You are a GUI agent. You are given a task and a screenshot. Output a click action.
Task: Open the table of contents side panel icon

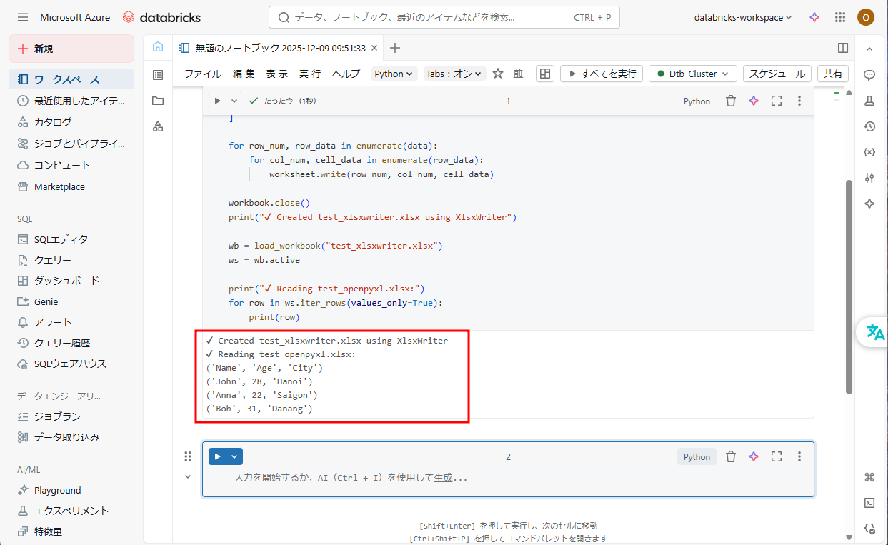(158, 75)
